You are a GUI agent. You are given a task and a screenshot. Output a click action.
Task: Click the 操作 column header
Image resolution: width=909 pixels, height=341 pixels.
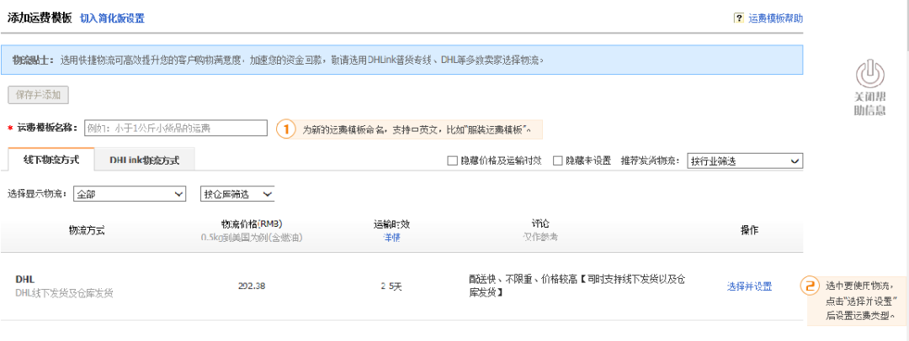(750, 230)
